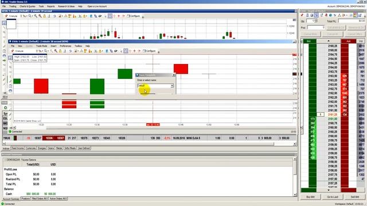Image resolution: width=367 pixels, height=206 pixels.
Task: Switch to the Softs/Meats tab
Action: click(70, 148)
